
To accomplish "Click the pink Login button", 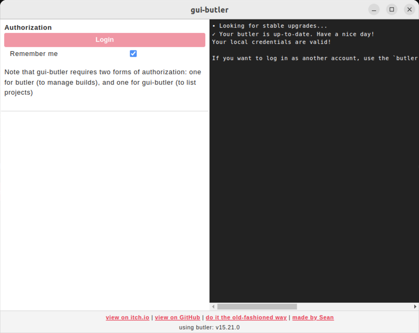I will coord(104,40).
